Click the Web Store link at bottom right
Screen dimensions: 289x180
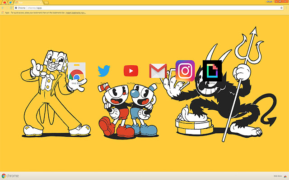coord(280,176)
